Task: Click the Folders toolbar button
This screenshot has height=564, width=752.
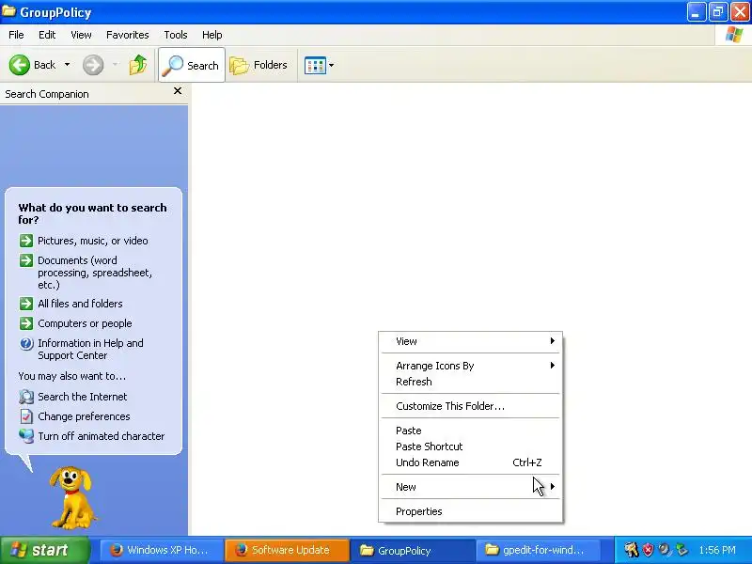Action: (258, 65)
